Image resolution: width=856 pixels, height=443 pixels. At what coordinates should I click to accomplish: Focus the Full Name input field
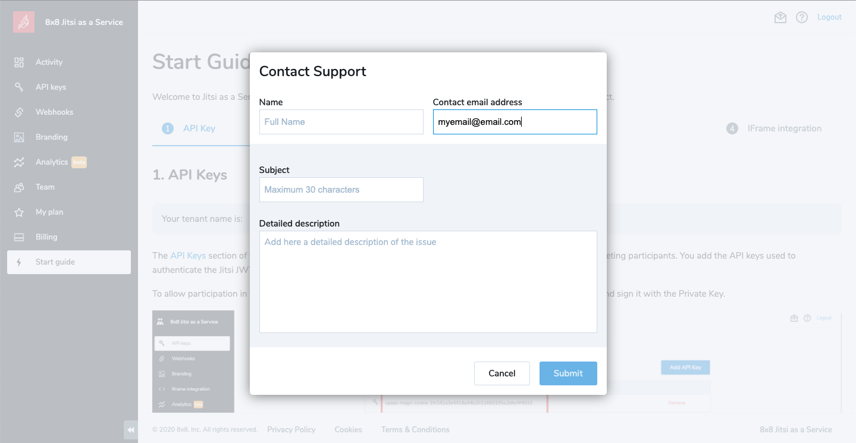[341, 122]
